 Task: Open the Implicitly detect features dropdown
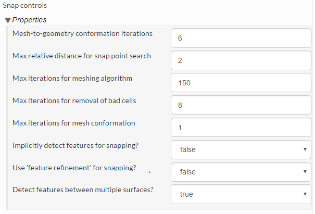pyautogui.click(x=241, y=150)
